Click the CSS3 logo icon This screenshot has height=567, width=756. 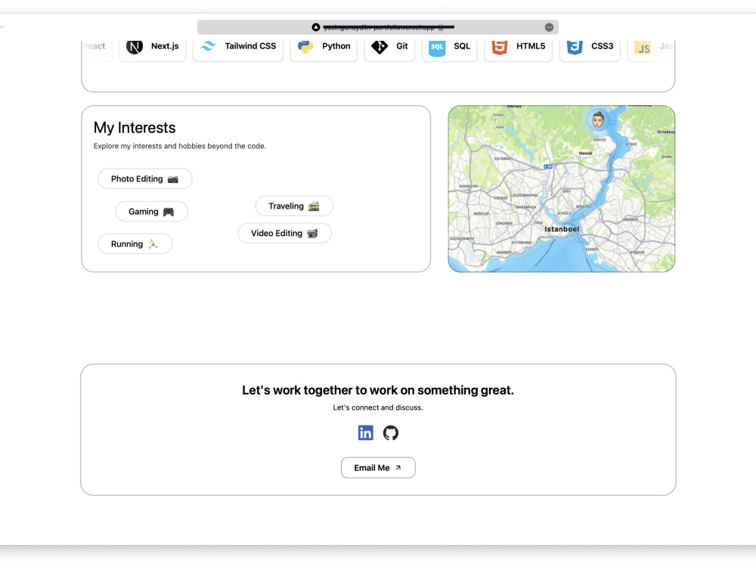[575, 47]
